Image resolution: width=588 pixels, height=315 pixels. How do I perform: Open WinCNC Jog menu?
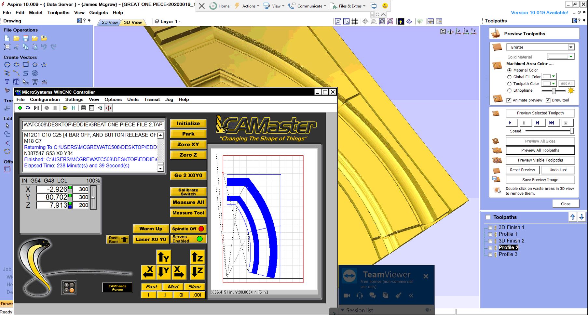point(169,99)
